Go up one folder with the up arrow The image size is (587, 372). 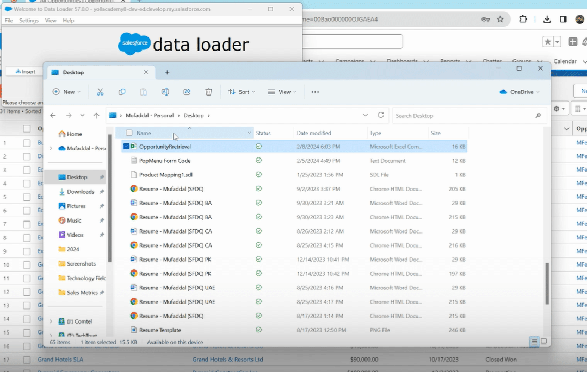click(x=96, y=116)
